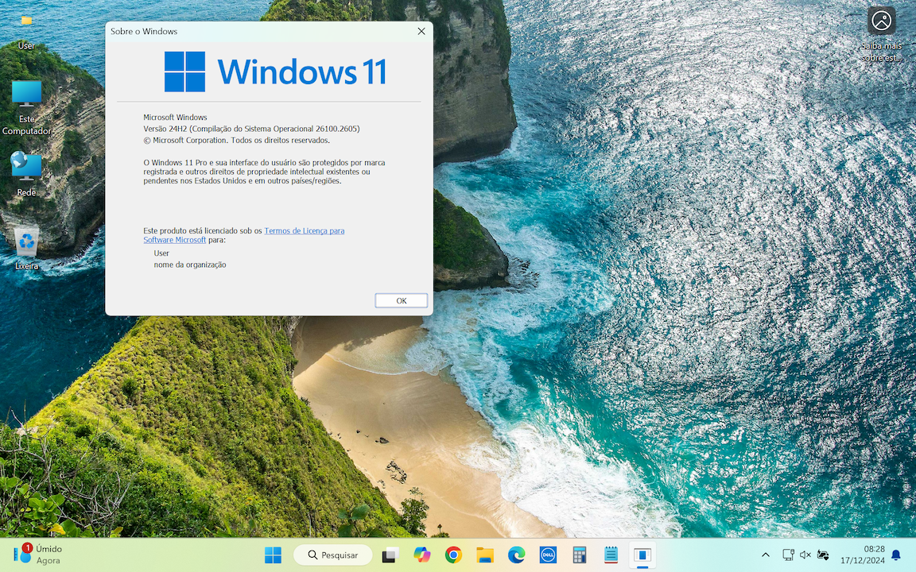Open the network status tray icon
916x572 pixels.
point(788,555)
